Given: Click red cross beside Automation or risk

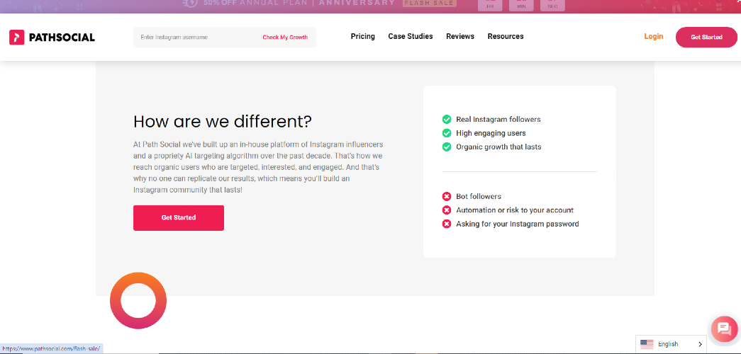Looking at the screenshot, I should point(446,210).
